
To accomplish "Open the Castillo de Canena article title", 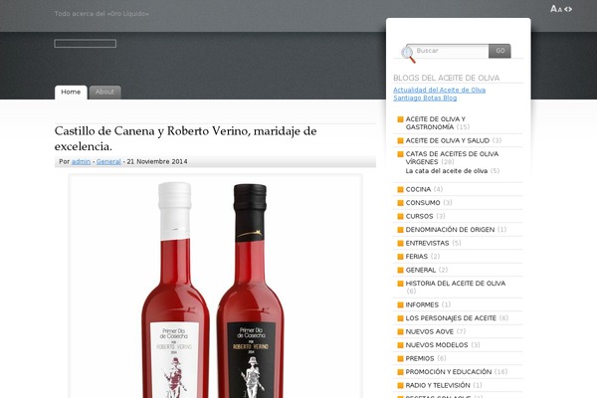I will (x=185, y=138).
